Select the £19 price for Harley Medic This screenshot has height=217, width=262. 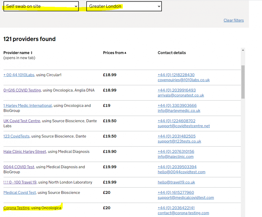click(x=107, y=106)
